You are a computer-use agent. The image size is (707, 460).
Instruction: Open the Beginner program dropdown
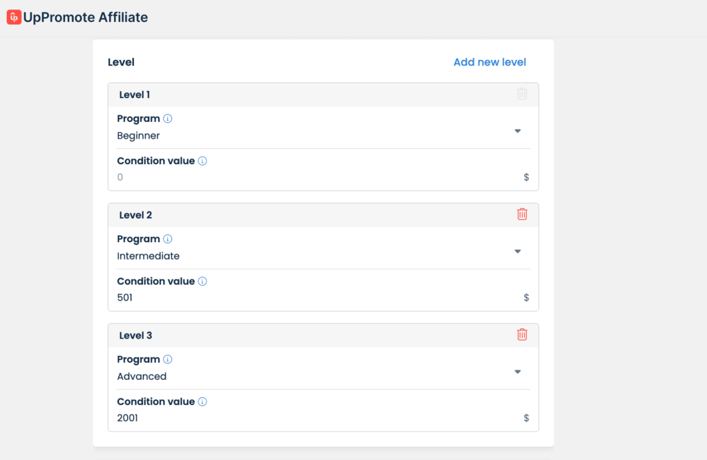[517, 131]
